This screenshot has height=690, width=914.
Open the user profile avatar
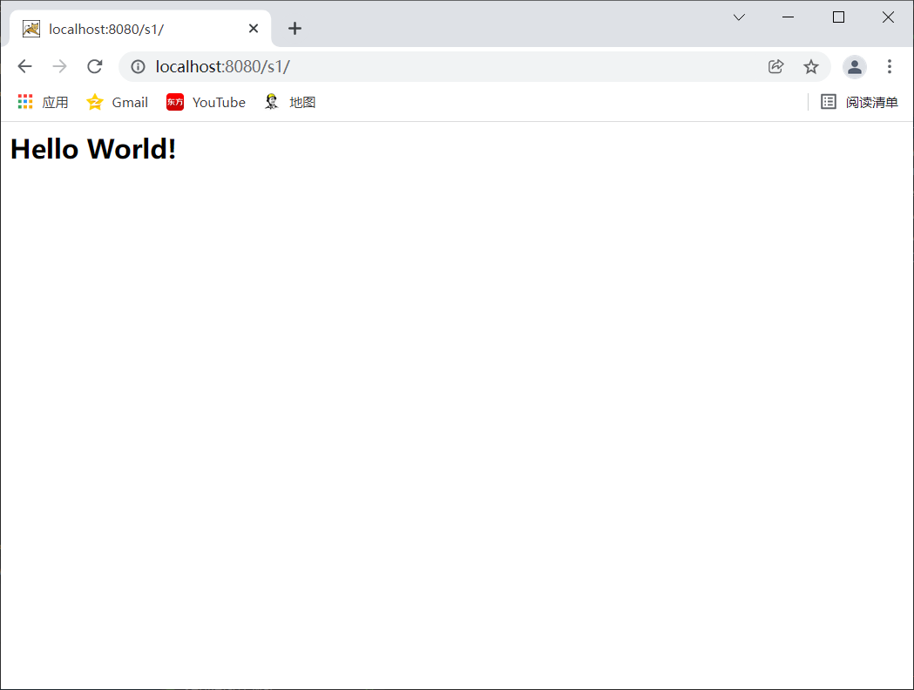point(855,67)
